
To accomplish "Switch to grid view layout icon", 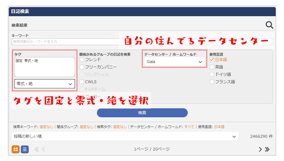I will (16, 149).
